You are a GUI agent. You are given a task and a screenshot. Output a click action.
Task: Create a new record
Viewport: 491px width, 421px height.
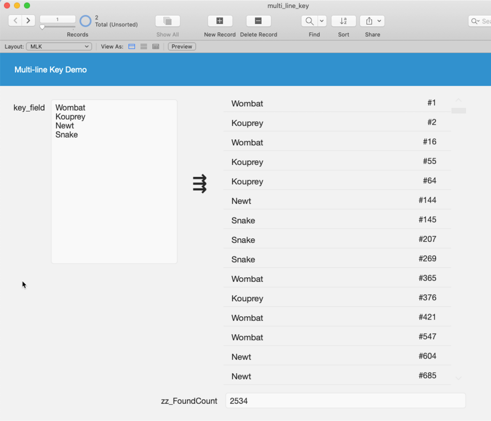coord(220,21)
